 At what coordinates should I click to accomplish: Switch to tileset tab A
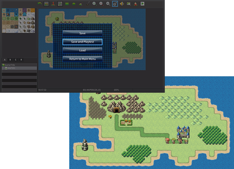(x=5, y=60)
